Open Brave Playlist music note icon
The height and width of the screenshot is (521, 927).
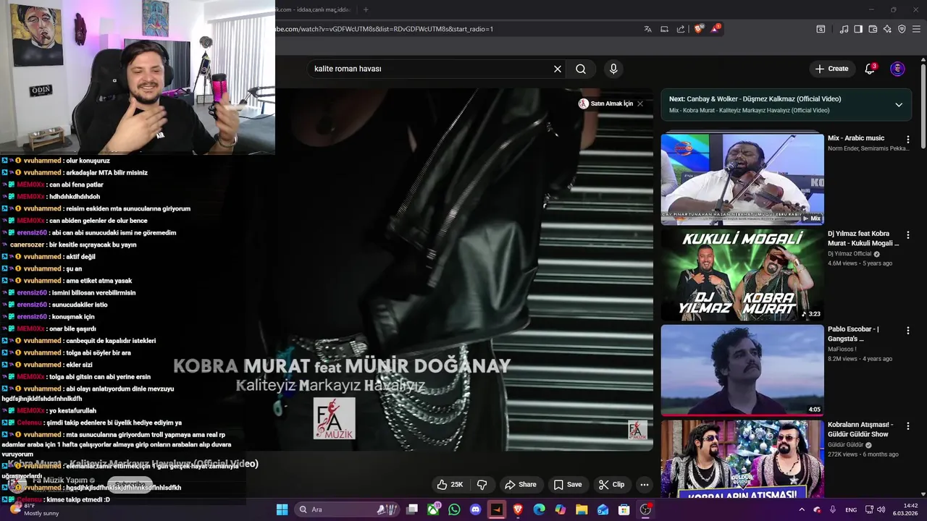(844, 29)
